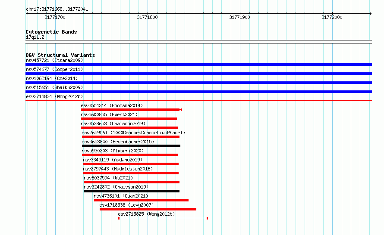This screenshot has height=235, width=384.
Task: Click the DGV Structural Variants track title
Action: tap(60, 55)
